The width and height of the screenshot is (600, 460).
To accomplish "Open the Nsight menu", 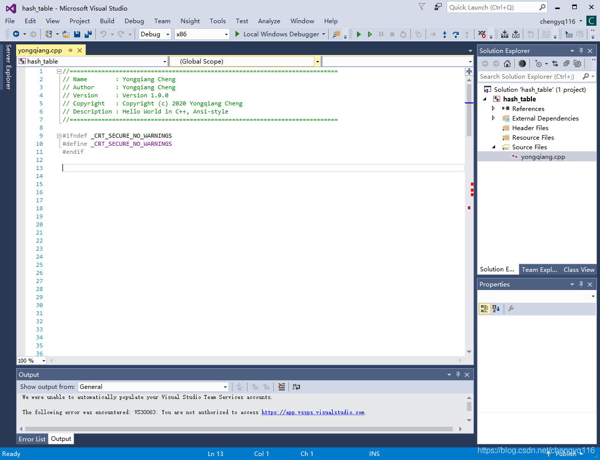I will click(190, 21).
